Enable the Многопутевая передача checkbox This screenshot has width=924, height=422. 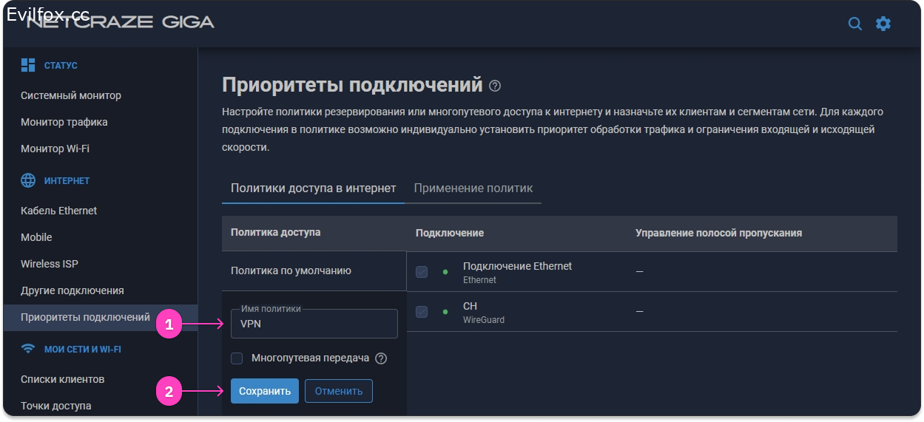(x=237, y=358)
